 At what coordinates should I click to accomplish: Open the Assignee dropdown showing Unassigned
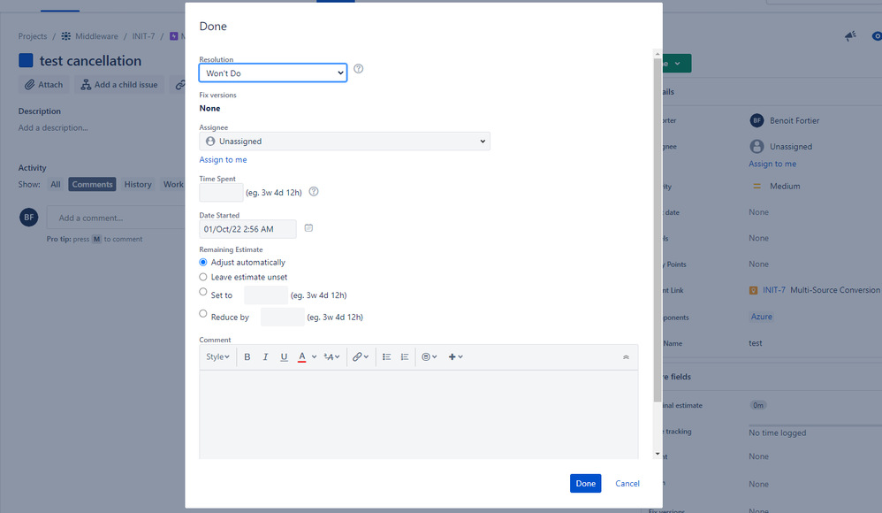click(x=345, y=142)
